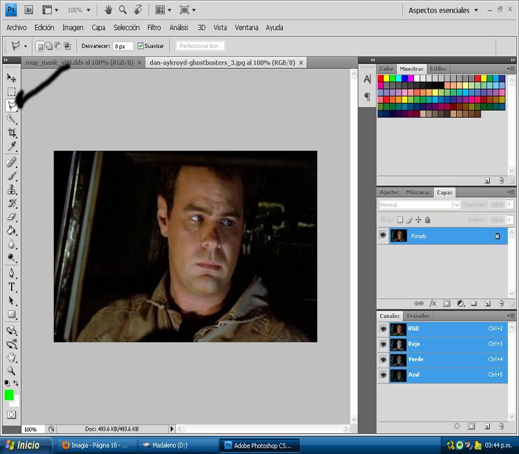Open the Aspectos esenciales workspace dropdown
The height and width of the screenshot is (454, 519).
coord(443,10)
